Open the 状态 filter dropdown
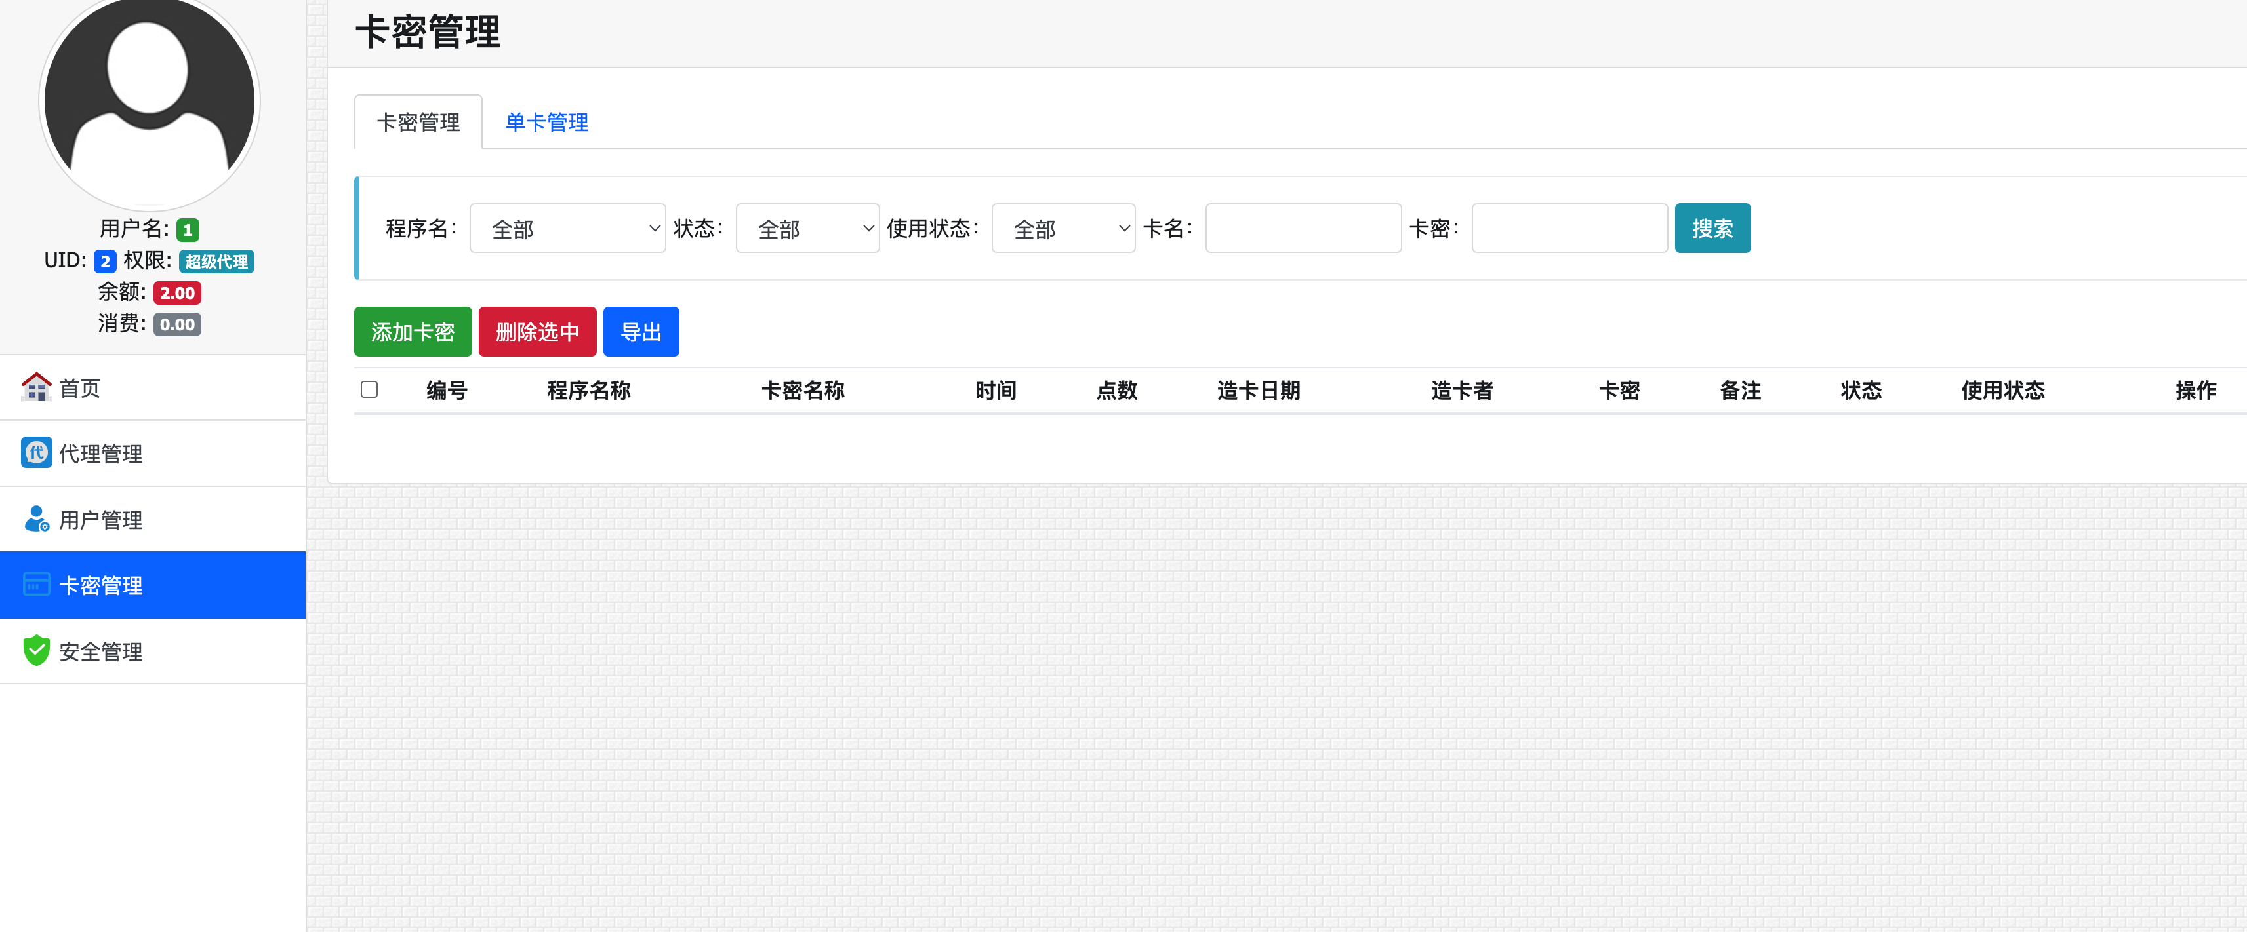2247x932 pixels. [807, 229]
